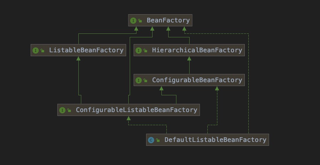Click the interface icon on BeanFactory node
The image size is (320, 165).
pos(133,21)
